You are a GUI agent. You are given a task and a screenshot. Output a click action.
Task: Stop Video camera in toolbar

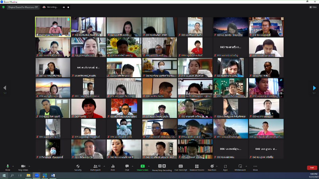point(23,166)
